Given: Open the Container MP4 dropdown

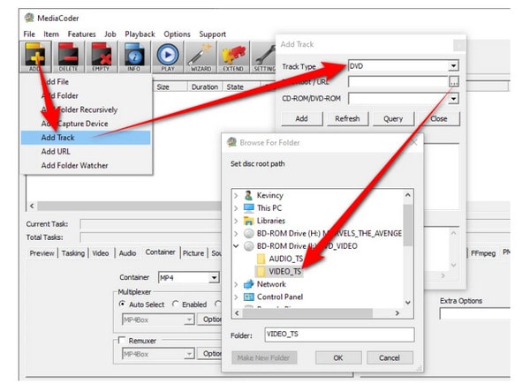Looking at the screenshot, I should click(x=214, y=277).
